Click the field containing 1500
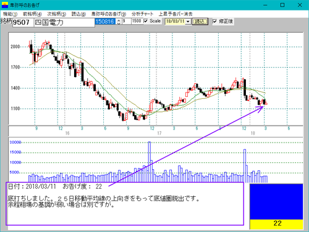This screenshot has height=232, width=309. (137, 21)
